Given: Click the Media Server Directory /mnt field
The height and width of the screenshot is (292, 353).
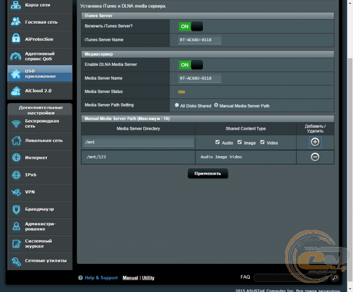Looking at the screenshot, I should 138,142.
